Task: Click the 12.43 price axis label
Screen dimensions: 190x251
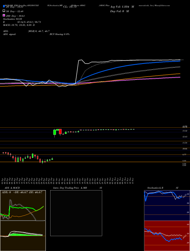Action: [x=185, y=137]
